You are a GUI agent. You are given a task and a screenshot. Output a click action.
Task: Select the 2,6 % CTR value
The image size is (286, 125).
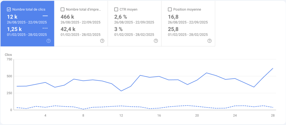(x=121, y=17)
